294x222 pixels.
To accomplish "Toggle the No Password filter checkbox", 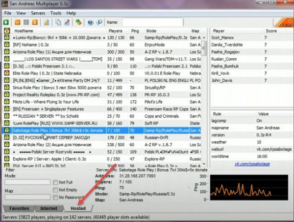I will (x=55, y=197).
